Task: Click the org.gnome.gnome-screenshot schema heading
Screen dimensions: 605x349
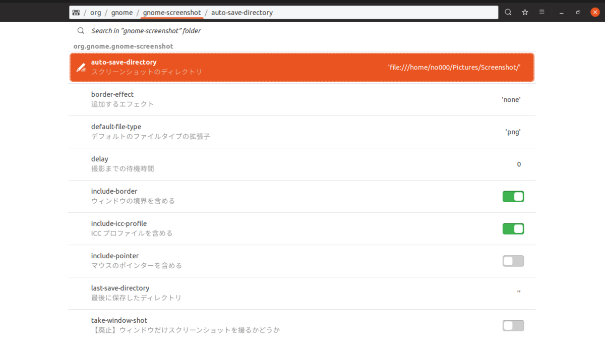Action: pos(124,46)
